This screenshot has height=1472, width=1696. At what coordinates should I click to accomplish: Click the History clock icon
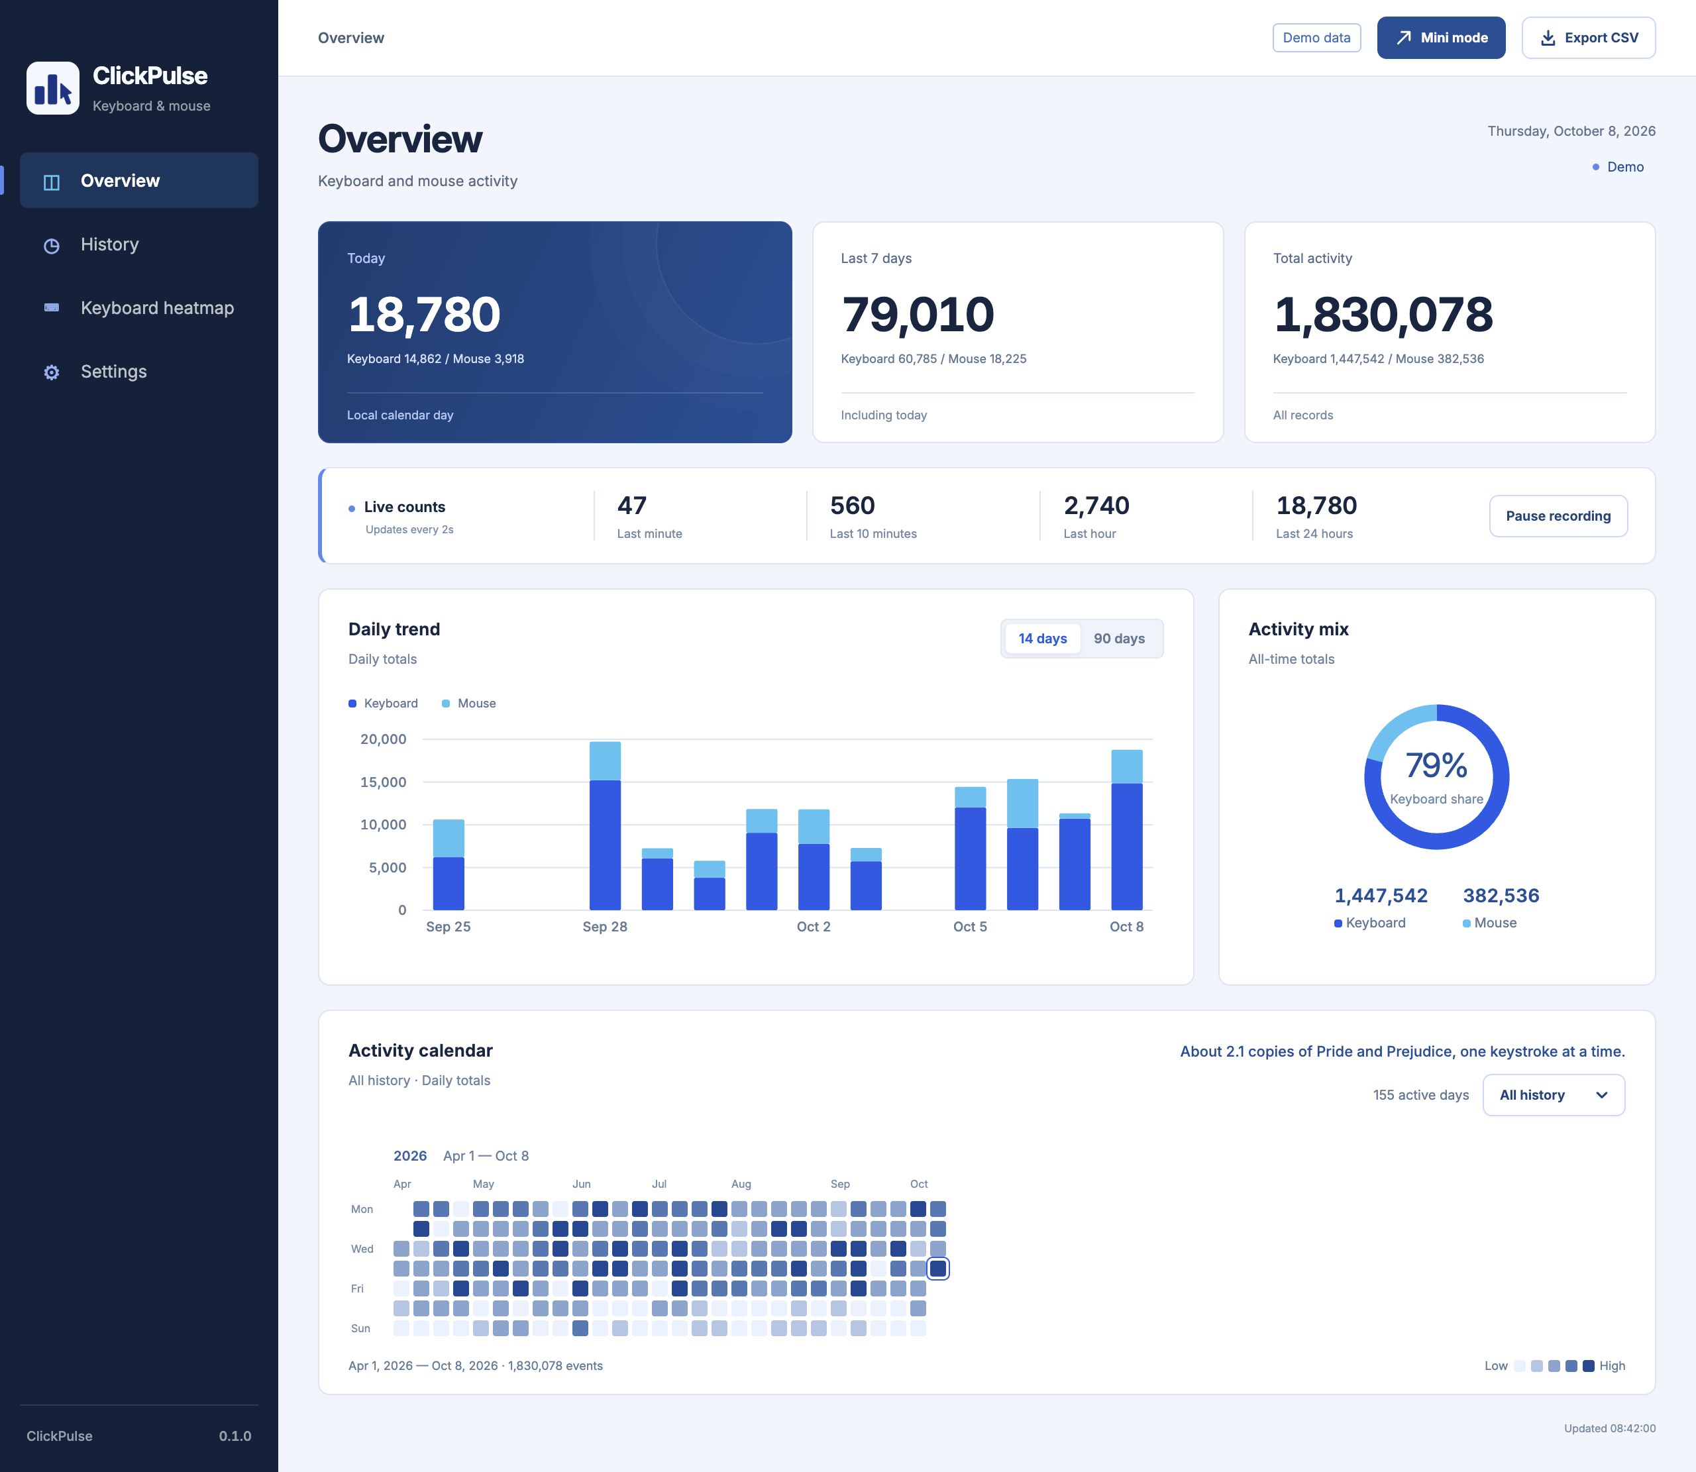click(52, 246)
